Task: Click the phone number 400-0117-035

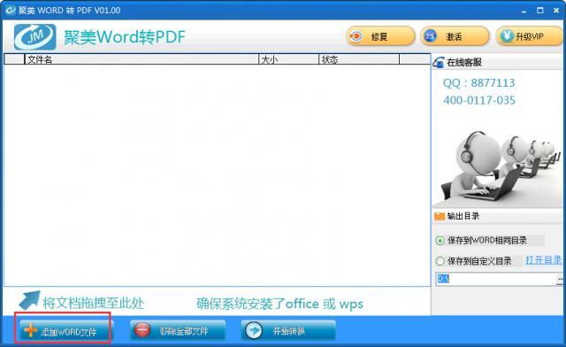Action: [479, 100]
